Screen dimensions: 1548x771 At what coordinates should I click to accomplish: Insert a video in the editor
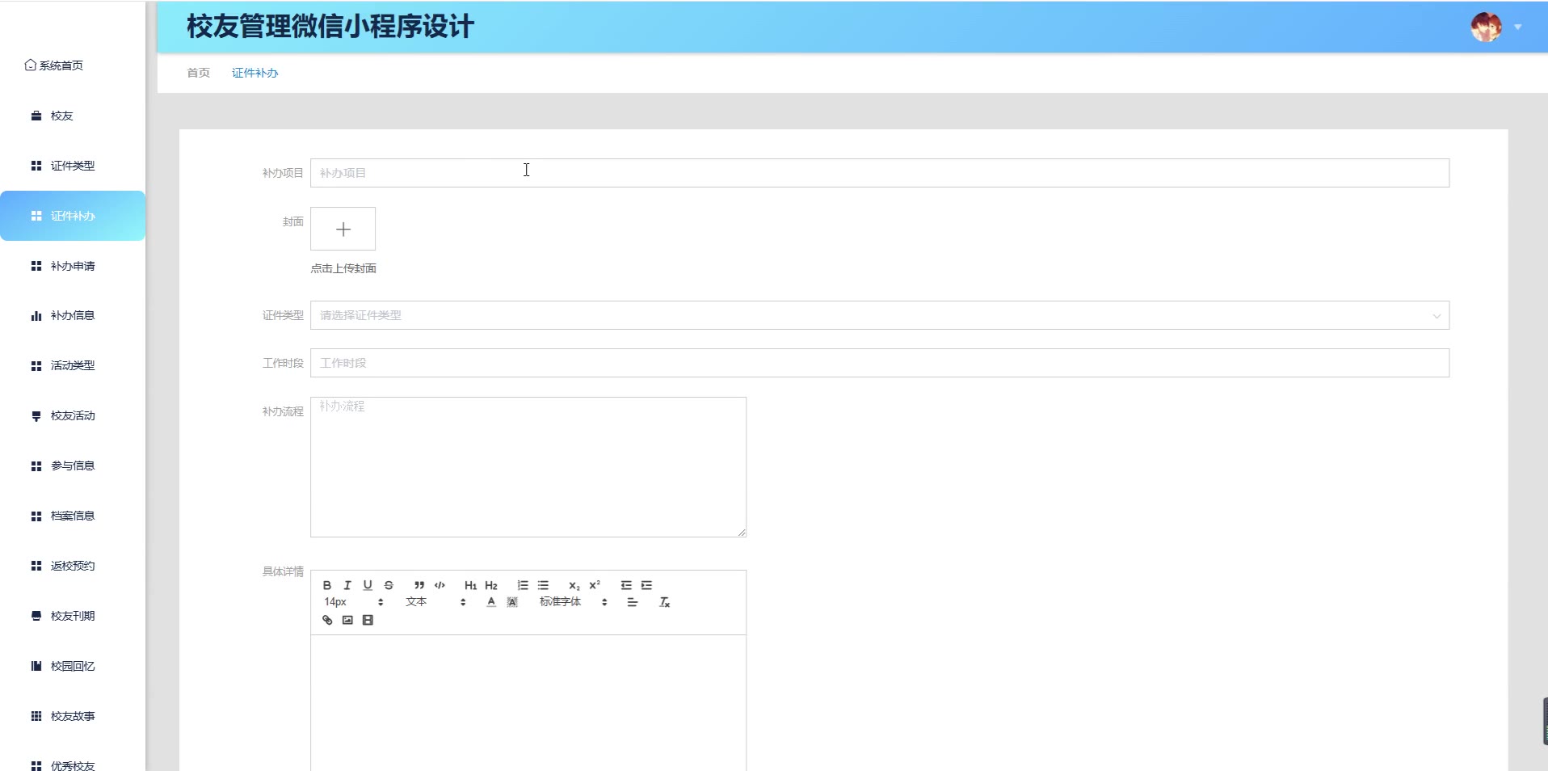point(368,620)
